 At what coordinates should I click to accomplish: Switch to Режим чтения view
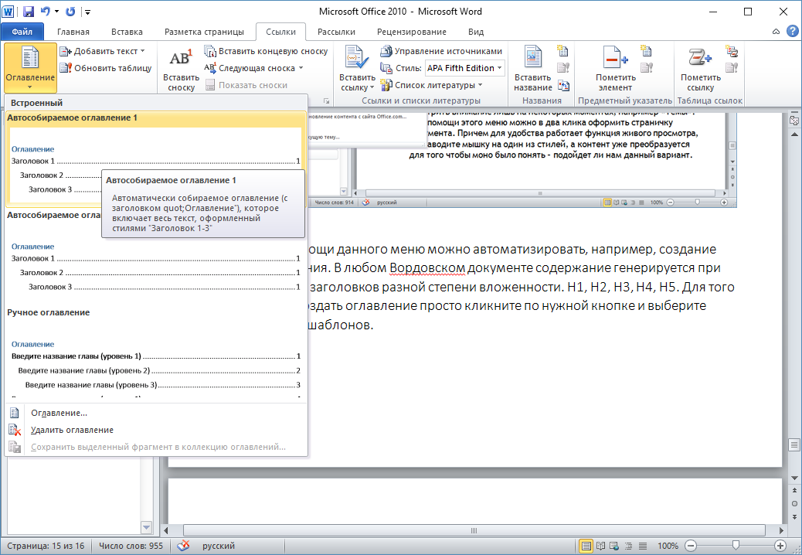600,546
